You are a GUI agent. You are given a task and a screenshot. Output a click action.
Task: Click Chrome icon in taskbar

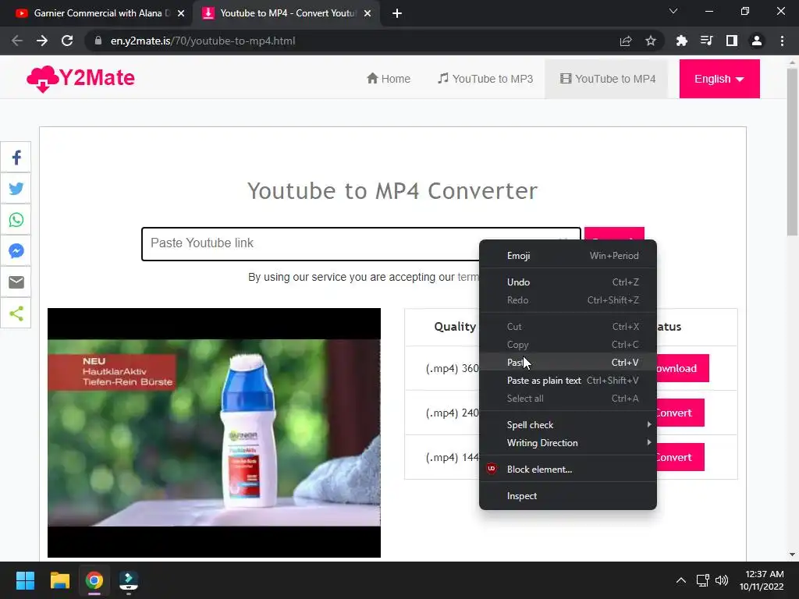[94, 580]
